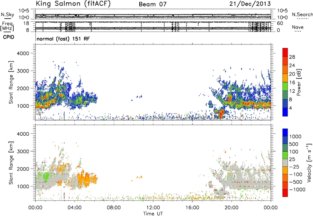Click the "16:00" time axis label
The image size is (313, 216).
click(x=192, y=208)
